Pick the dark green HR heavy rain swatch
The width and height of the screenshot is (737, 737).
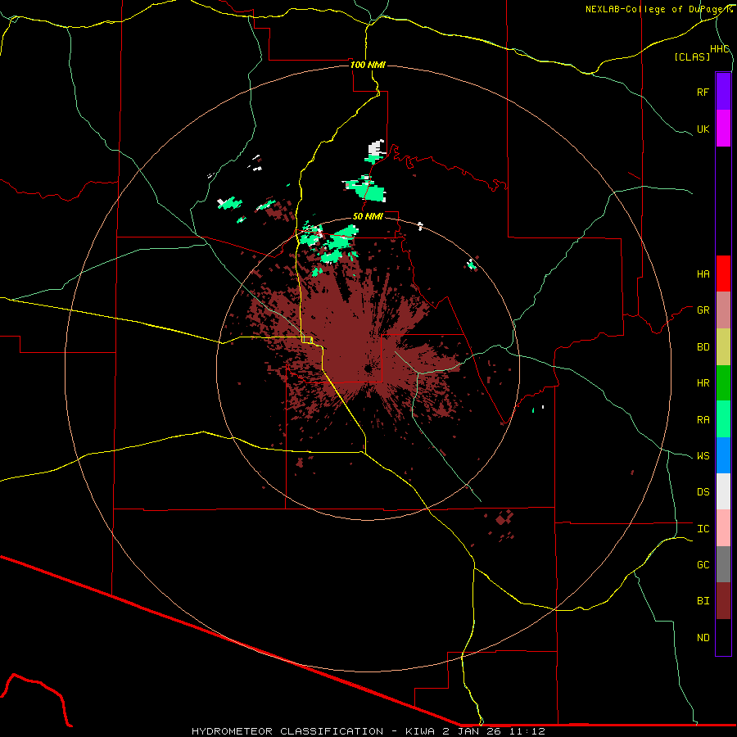[x=723, y=383]
